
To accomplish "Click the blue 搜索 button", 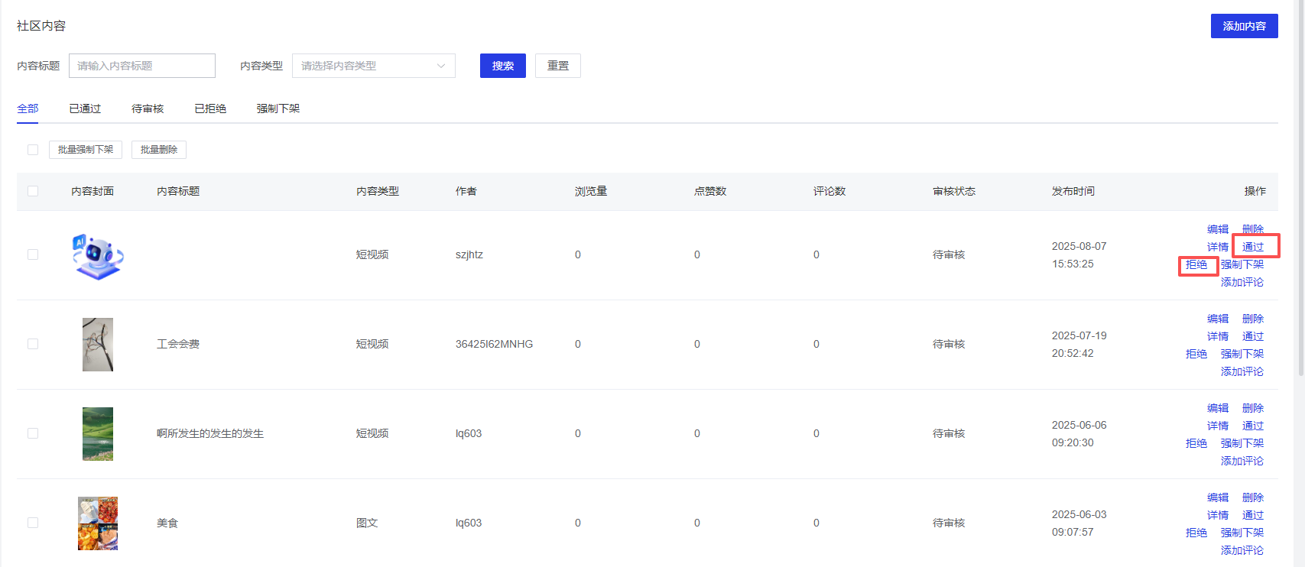I will point(502,66).
